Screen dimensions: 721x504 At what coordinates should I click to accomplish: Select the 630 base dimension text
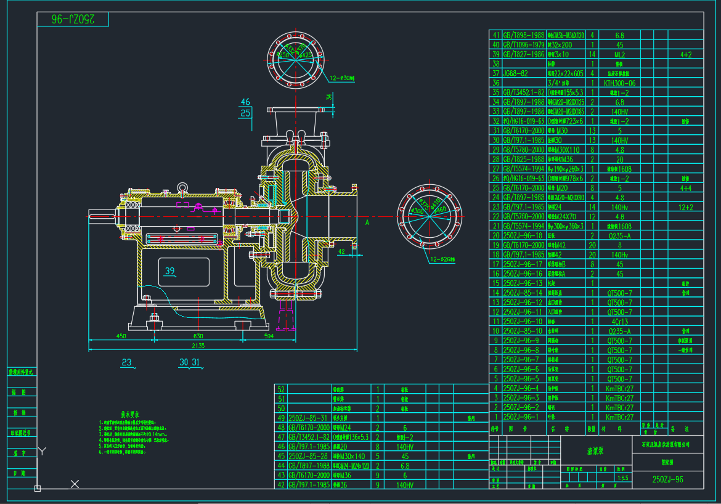198,336
